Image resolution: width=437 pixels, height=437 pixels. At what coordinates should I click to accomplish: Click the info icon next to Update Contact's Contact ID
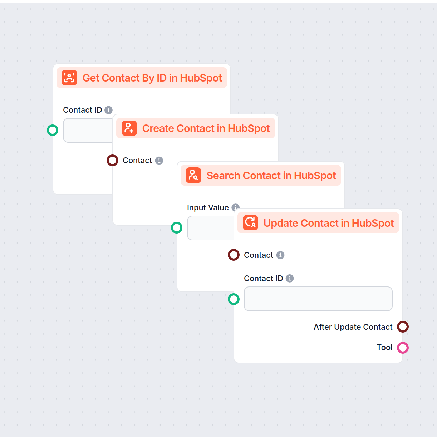click(x=290, y=278)
